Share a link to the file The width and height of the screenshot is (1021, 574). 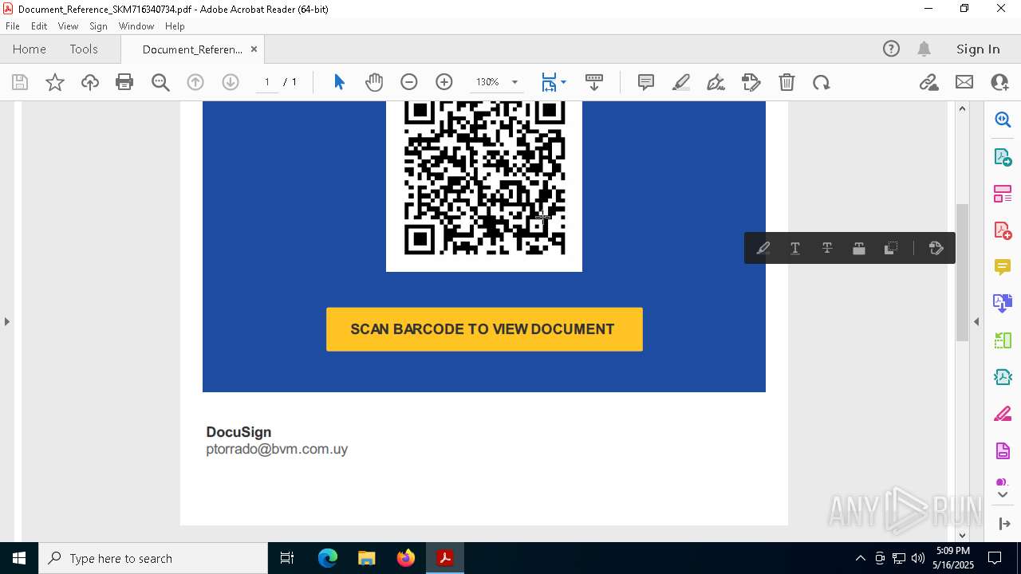928,82
